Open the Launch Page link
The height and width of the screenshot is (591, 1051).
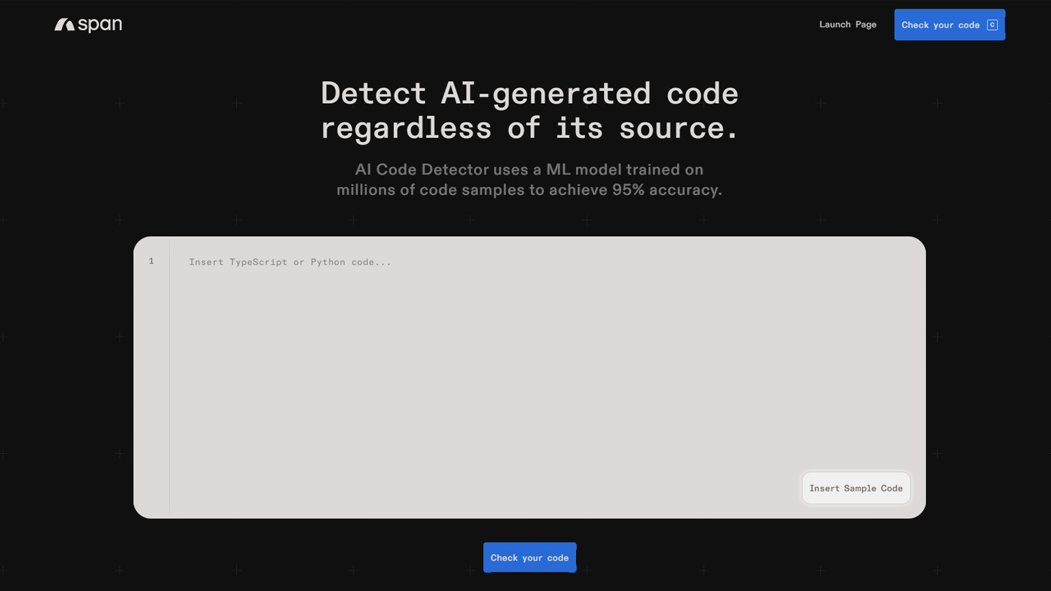coord(847,25)
